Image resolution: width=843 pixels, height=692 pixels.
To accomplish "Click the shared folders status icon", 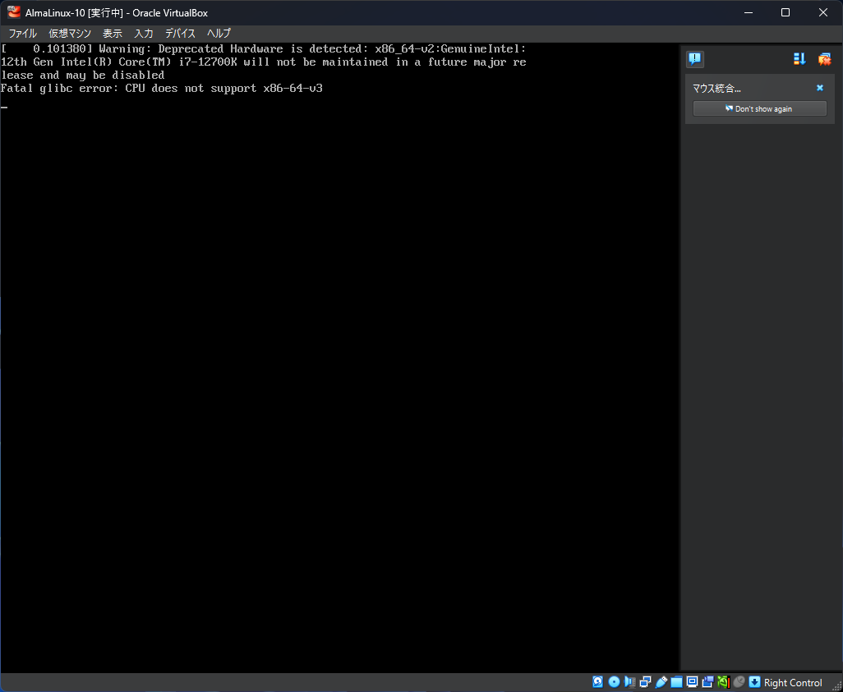I will [675, 682].
